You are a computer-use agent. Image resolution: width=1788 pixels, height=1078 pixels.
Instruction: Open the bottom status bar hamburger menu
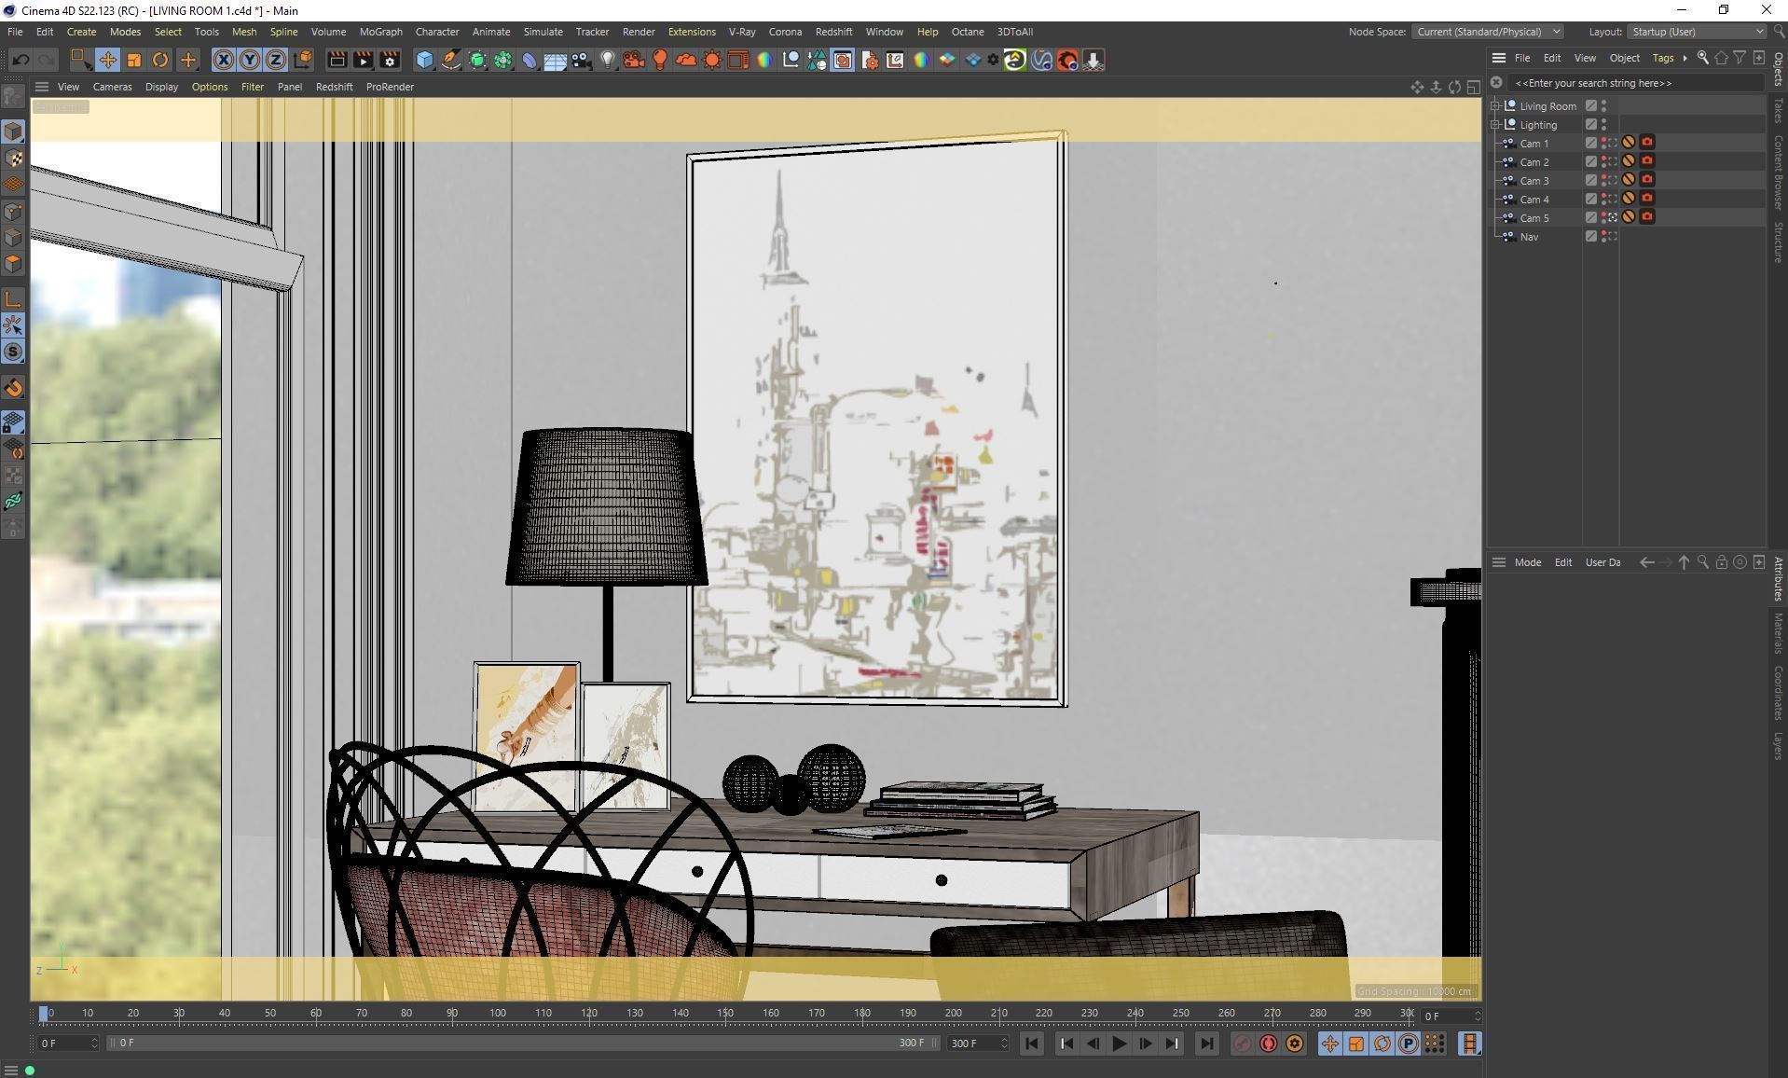pos(10,1071)
